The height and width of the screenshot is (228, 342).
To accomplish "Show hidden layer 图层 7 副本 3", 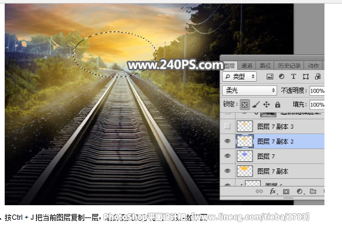I will coord(227,126).
